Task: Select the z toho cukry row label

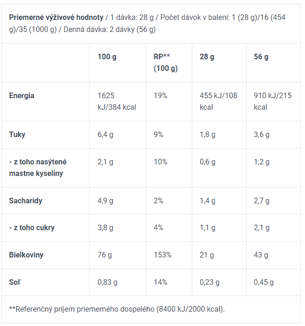Action: pyautogui.click(x=32, y=228)
